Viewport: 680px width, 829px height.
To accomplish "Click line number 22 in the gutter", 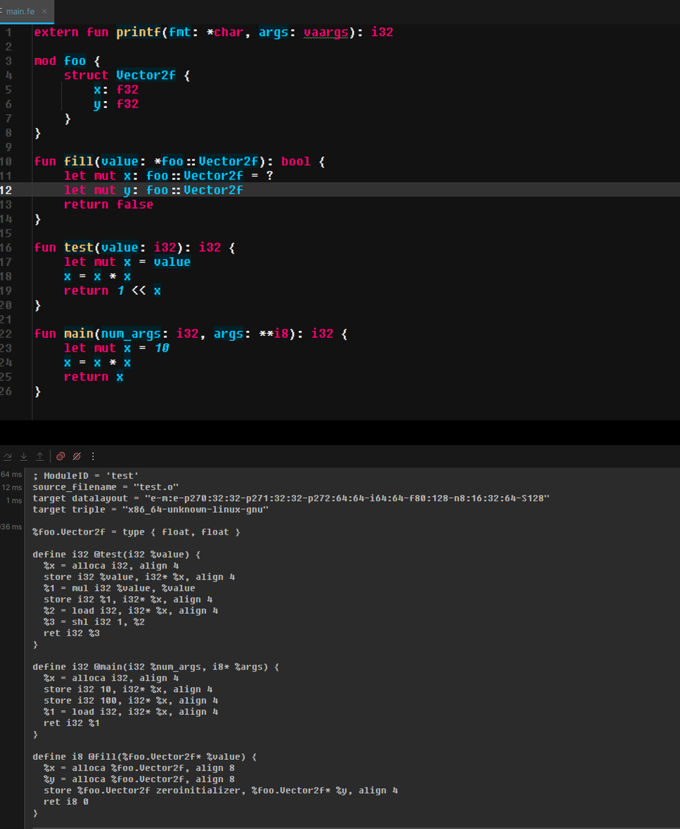I will pos(6,334).
